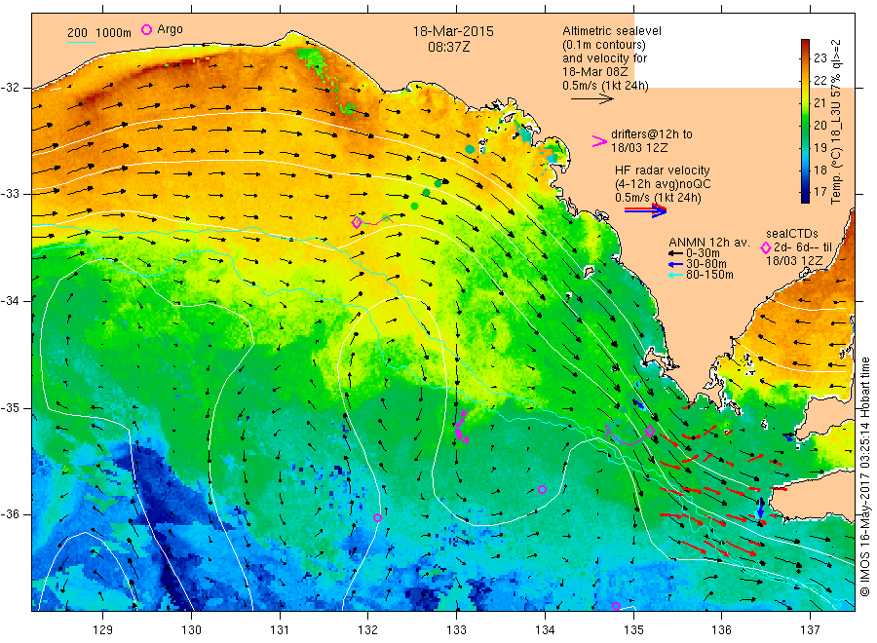Viewport: 877px width, 643px height.
Task: Click the seal CTD diamond near 135E 35S
Action: click(650, 431)
